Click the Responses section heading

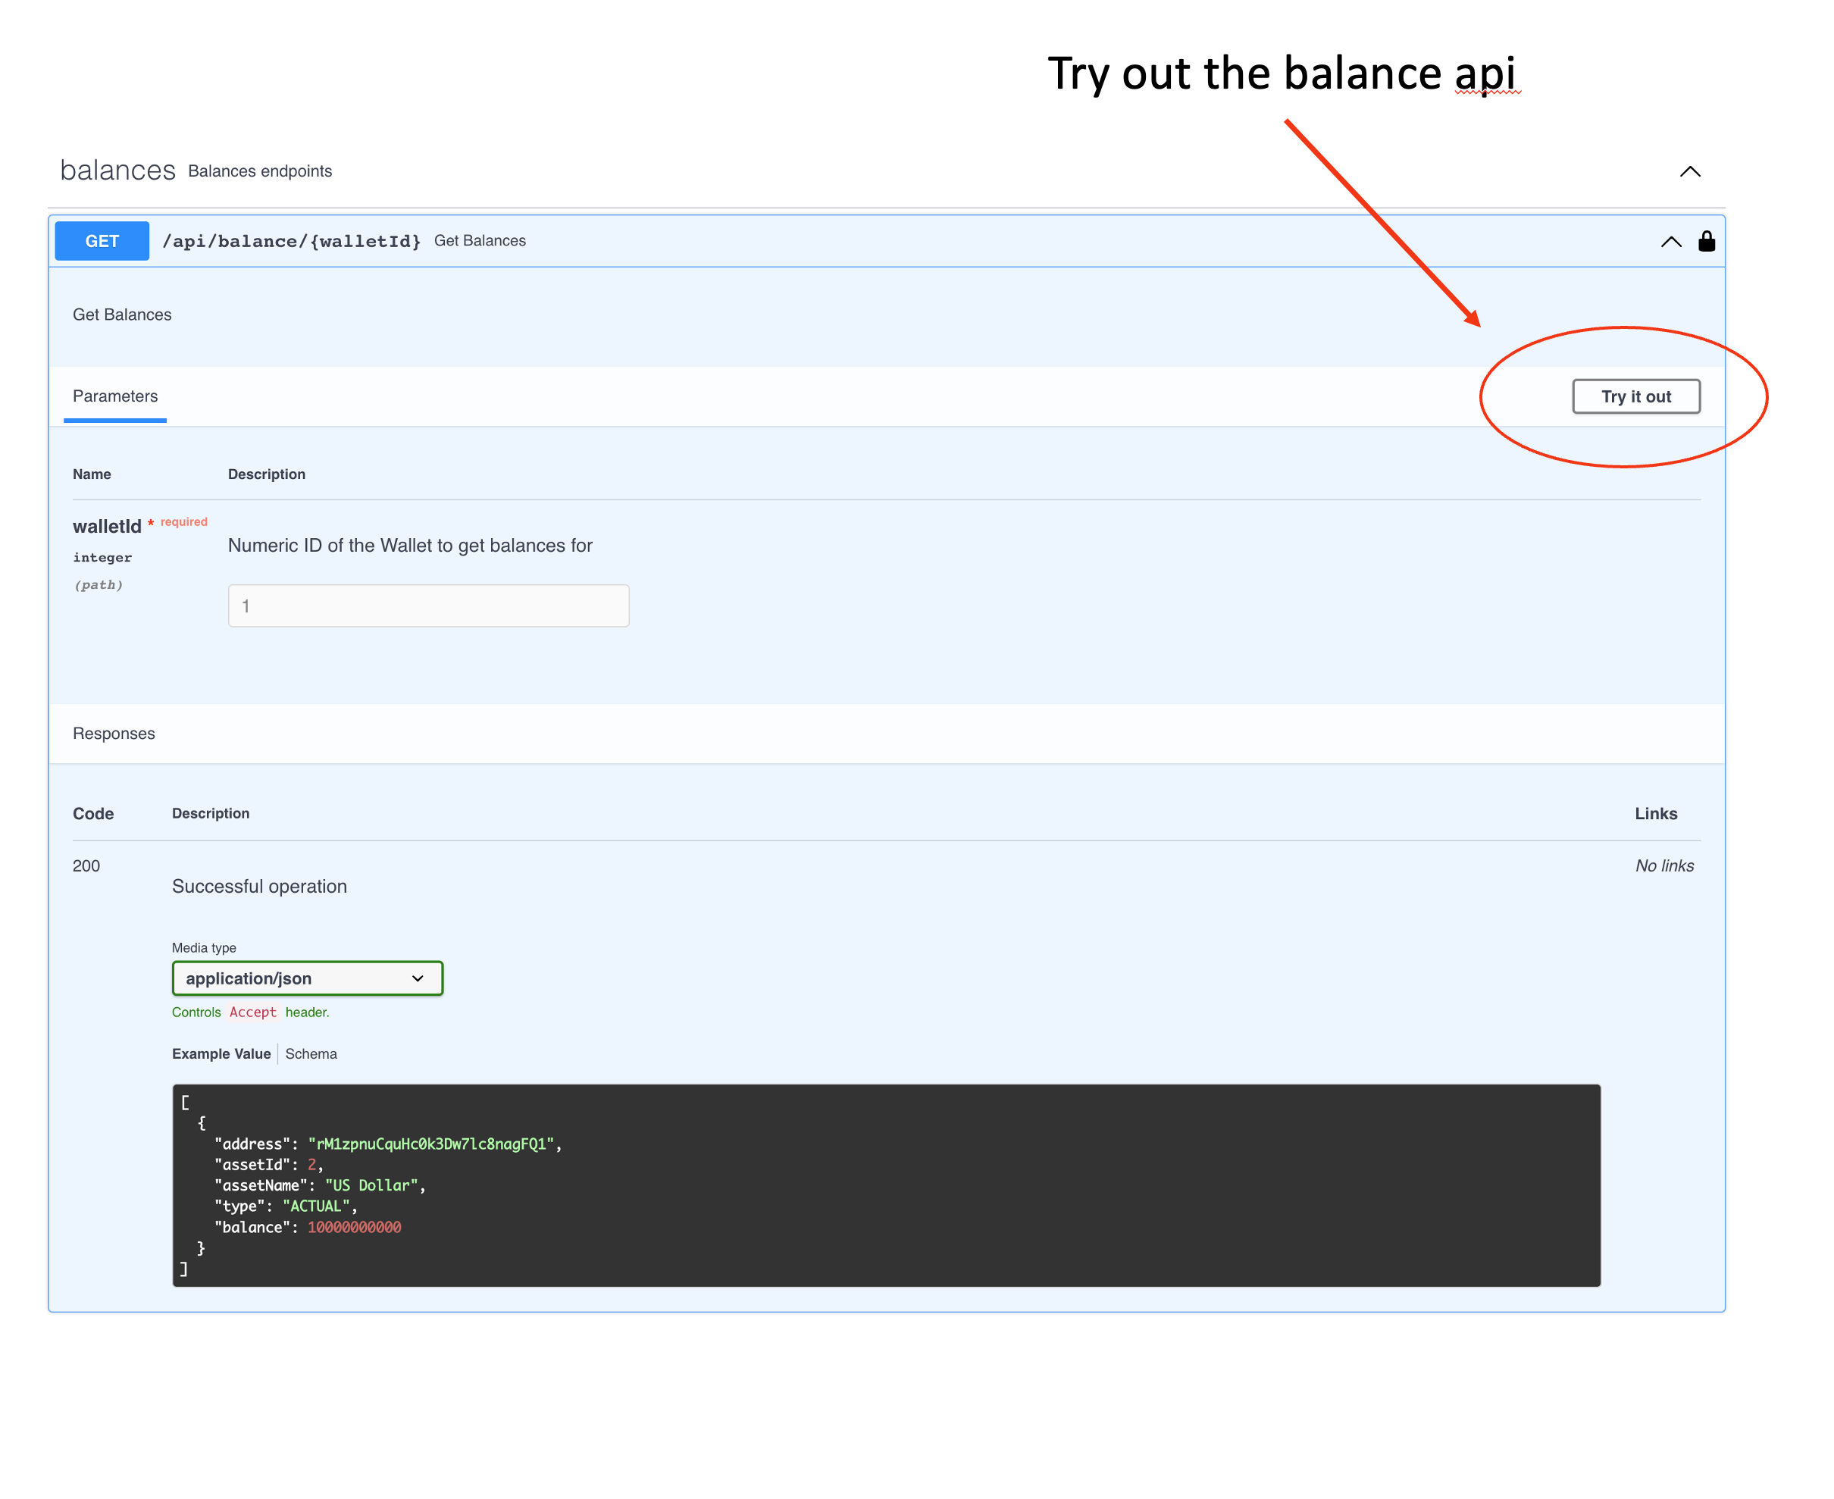tap(114, 733)
